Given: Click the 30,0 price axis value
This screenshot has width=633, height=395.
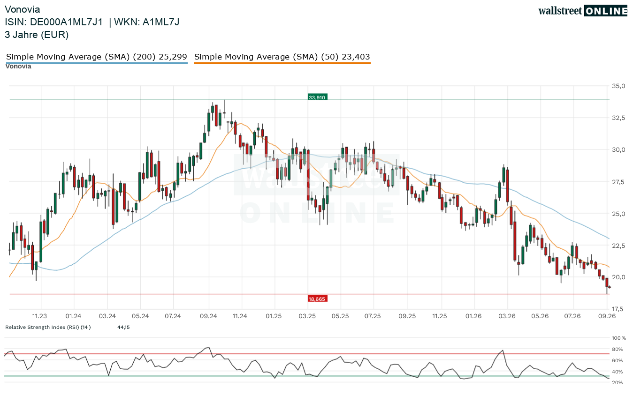Looking at the screenshot, I should pos(619,150).
